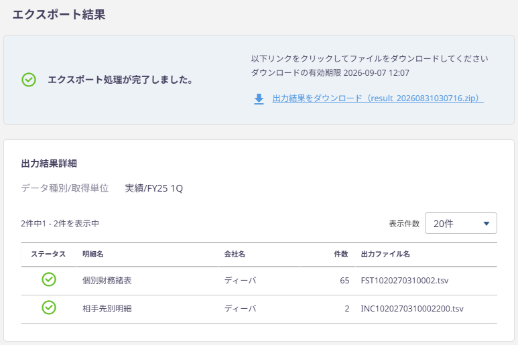The height and width of the screenshot is (345, 518).
Task: Click the ステータス column header
Action: (x=48, y=254)
